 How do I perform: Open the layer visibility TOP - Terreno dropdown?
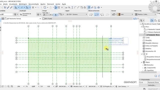76,14
